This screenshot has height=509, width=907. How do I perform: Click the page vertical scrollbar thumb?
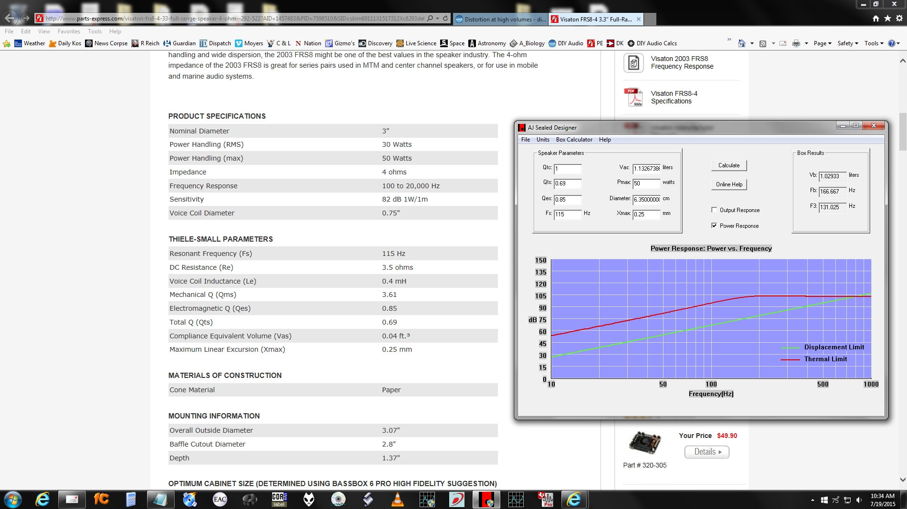tap(902, 132)
